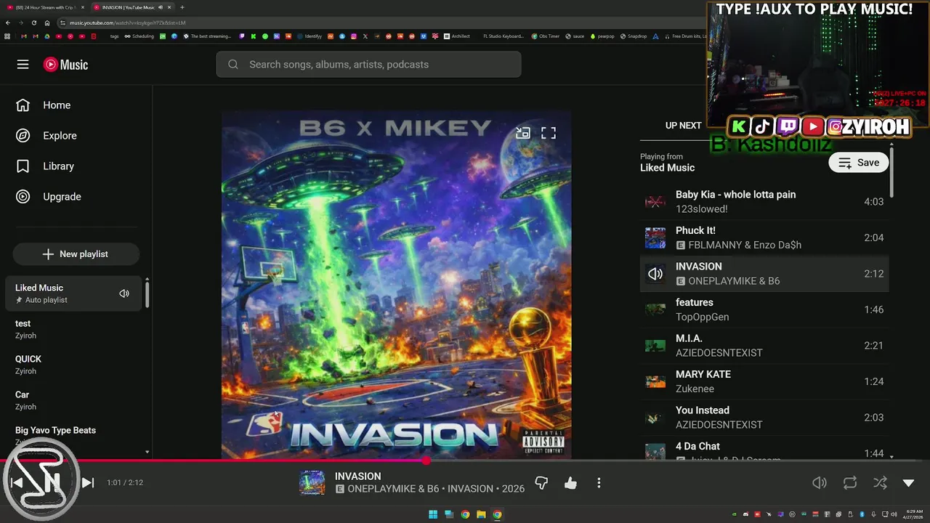Click the M.I.A. queue thumbnail
Screen dimensions: 930x523
click(655, 346)
